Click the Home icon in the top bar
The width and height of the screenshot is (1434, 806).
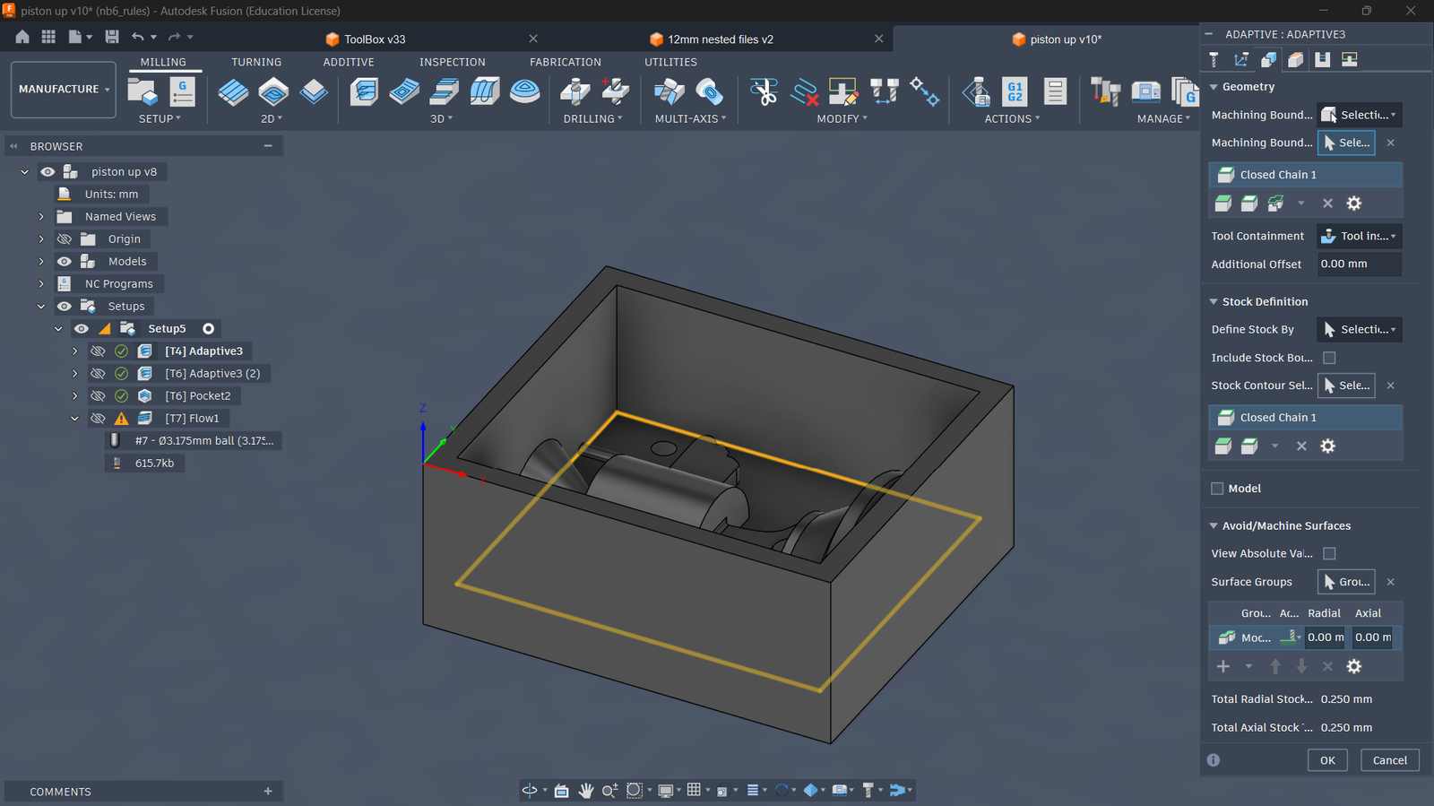(x=22, y=37)
